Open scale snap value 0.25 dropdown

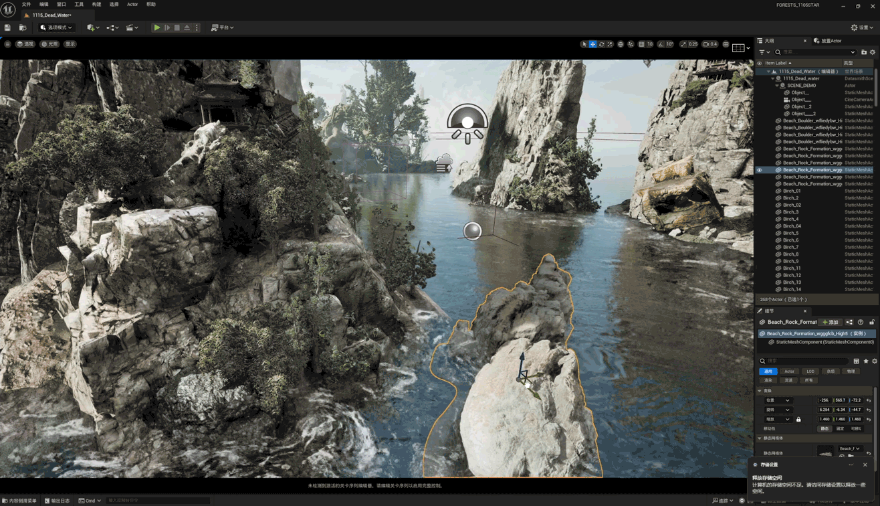pos(693,44)
